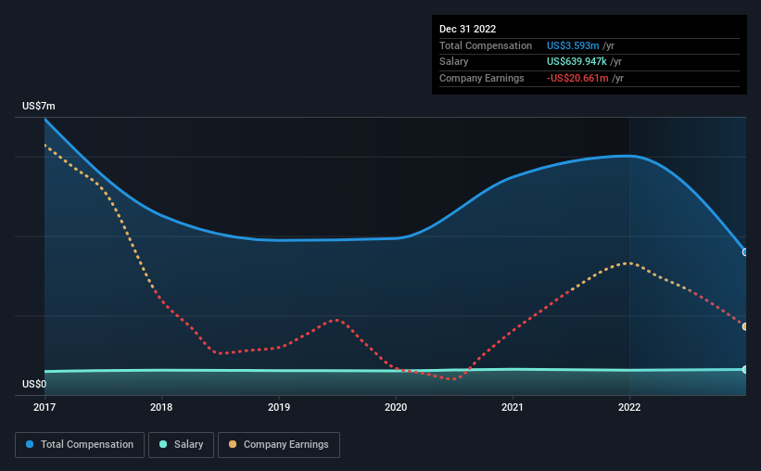Click the 2021 x-axis label
The width and height of the screenshot is (761, 471).
tap(513, 407)
